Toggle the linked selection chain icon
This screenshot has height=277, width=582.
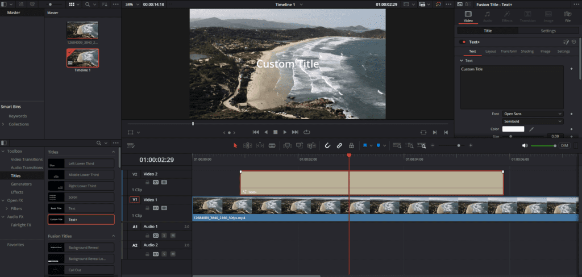(x=339, y=145)
